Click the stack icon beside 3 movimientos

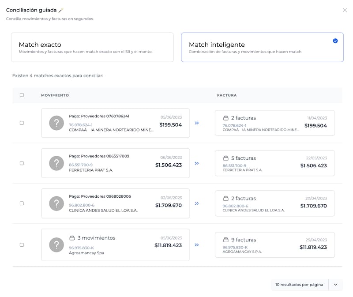click(72, 238)
